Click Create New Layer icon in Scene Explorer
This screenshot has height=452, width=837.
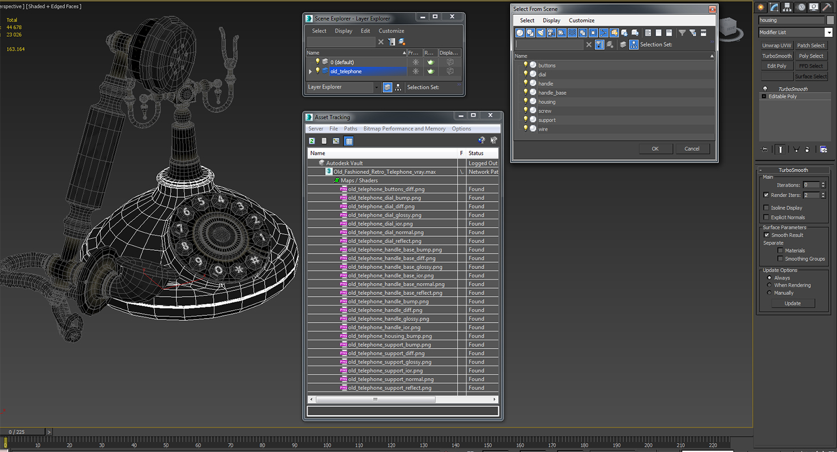click(x=402, y=42)
